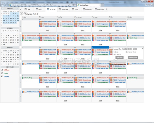Select 16:30 Study event on Saturday June 1

tap(135, 78)
